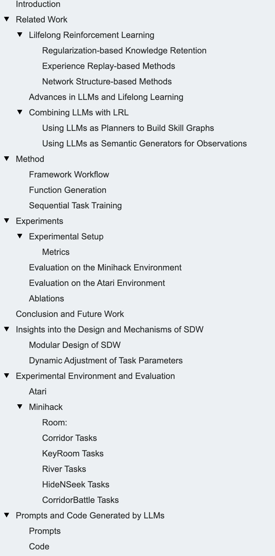This screenshot has height=556, width=275.
Task: Collapse the Method section triangle
Action: tap(7, 159)
